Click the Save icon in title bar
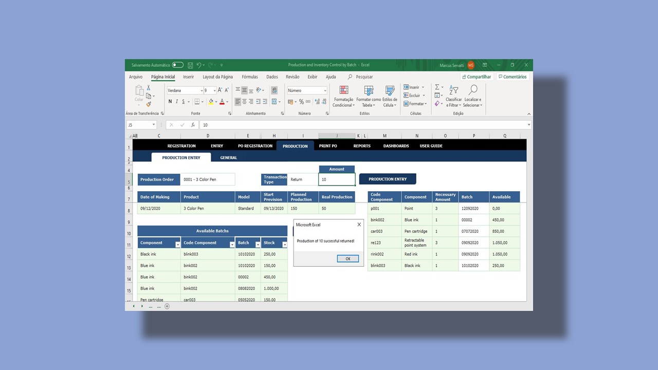The width and height of the screenshot is (658, 370). point(190,65)
